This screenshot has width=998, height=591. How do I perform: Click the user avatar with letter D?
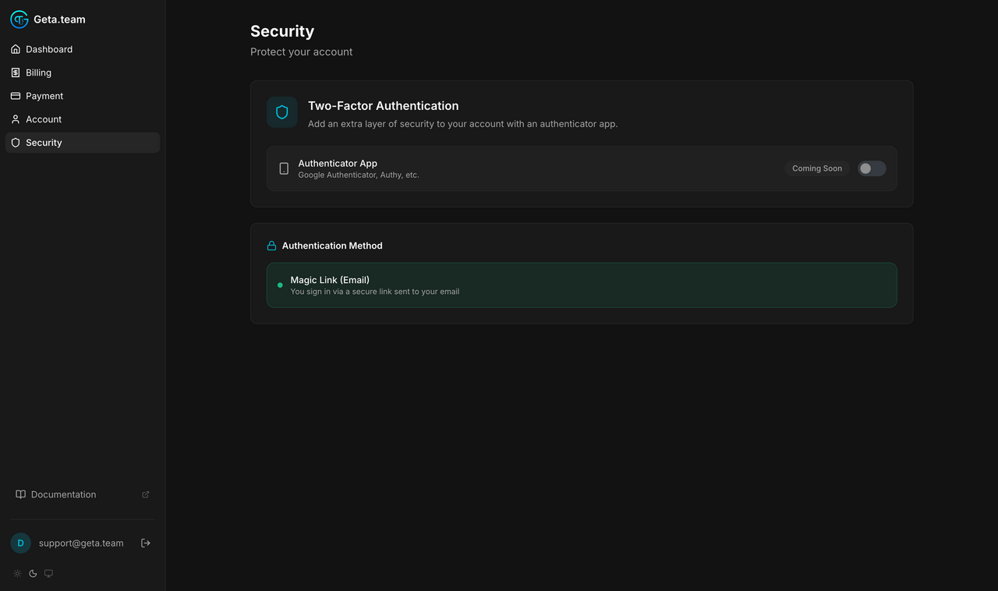tap(20, 543)
